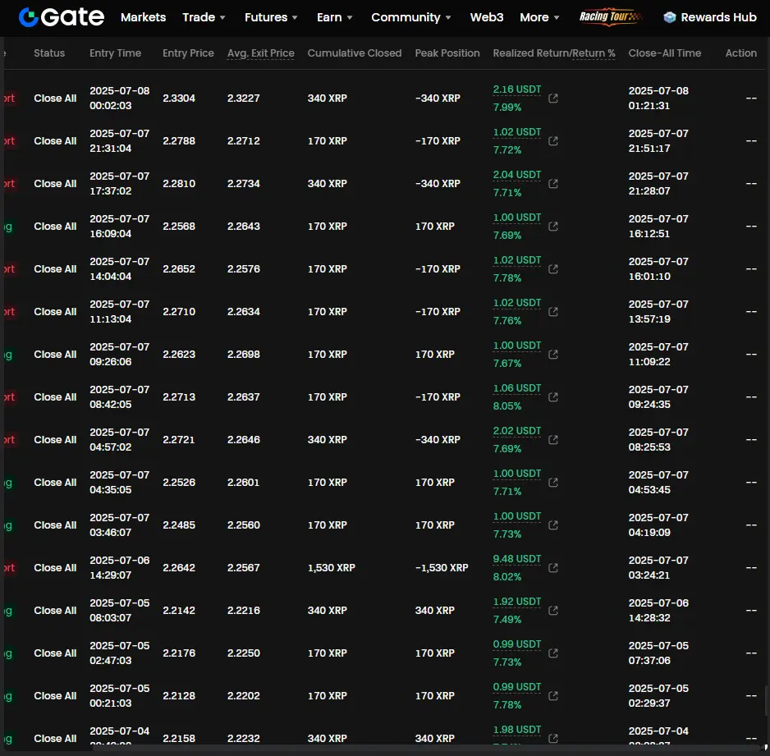
Task: Click the horizontal scrollbar at the bottom
Action: tap(427, 748)
